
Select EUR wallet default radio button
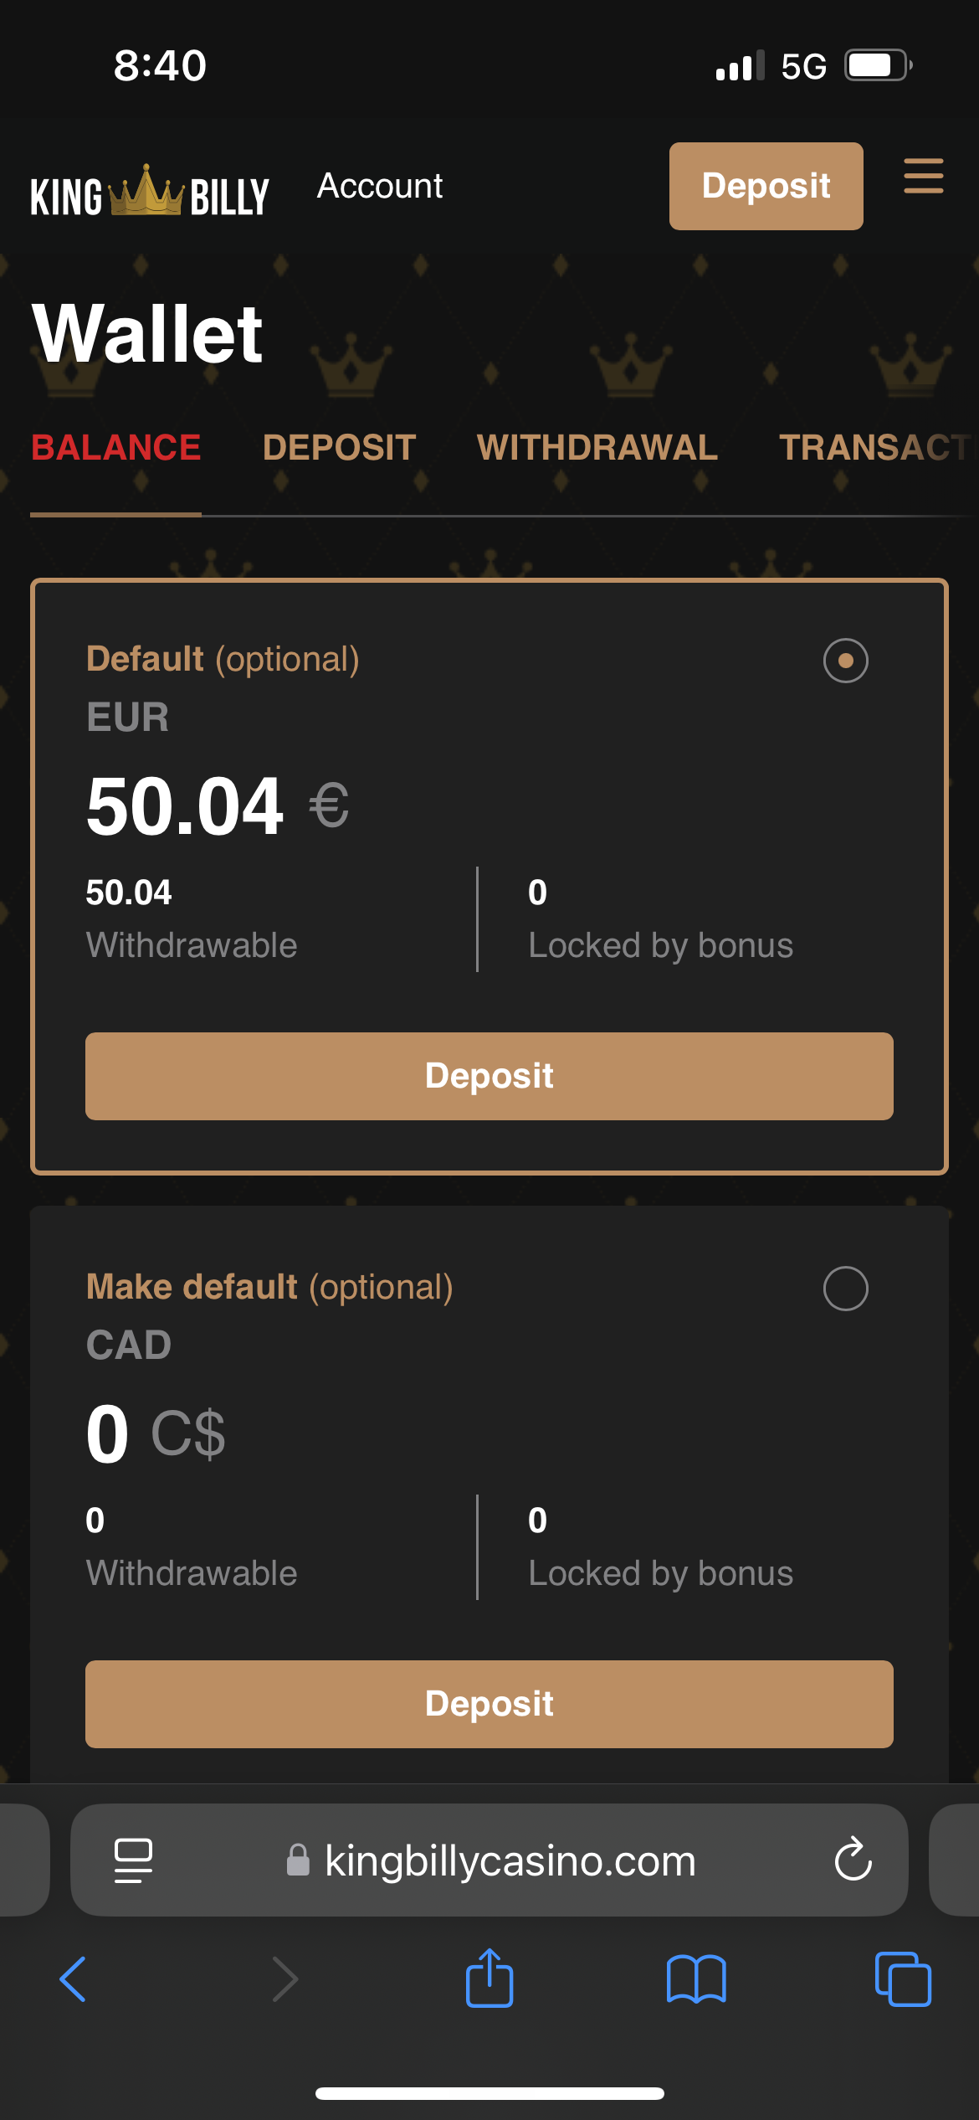tap(845, 661)
